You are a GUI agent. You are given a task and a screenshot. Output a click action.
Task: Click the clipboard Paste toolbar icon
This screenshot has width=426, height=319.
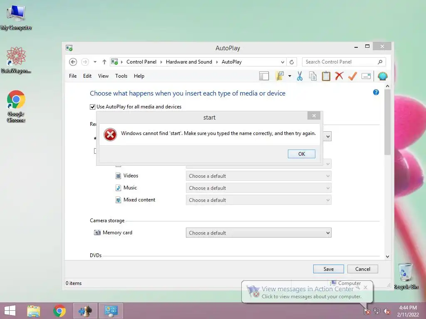tap(326, 76)
